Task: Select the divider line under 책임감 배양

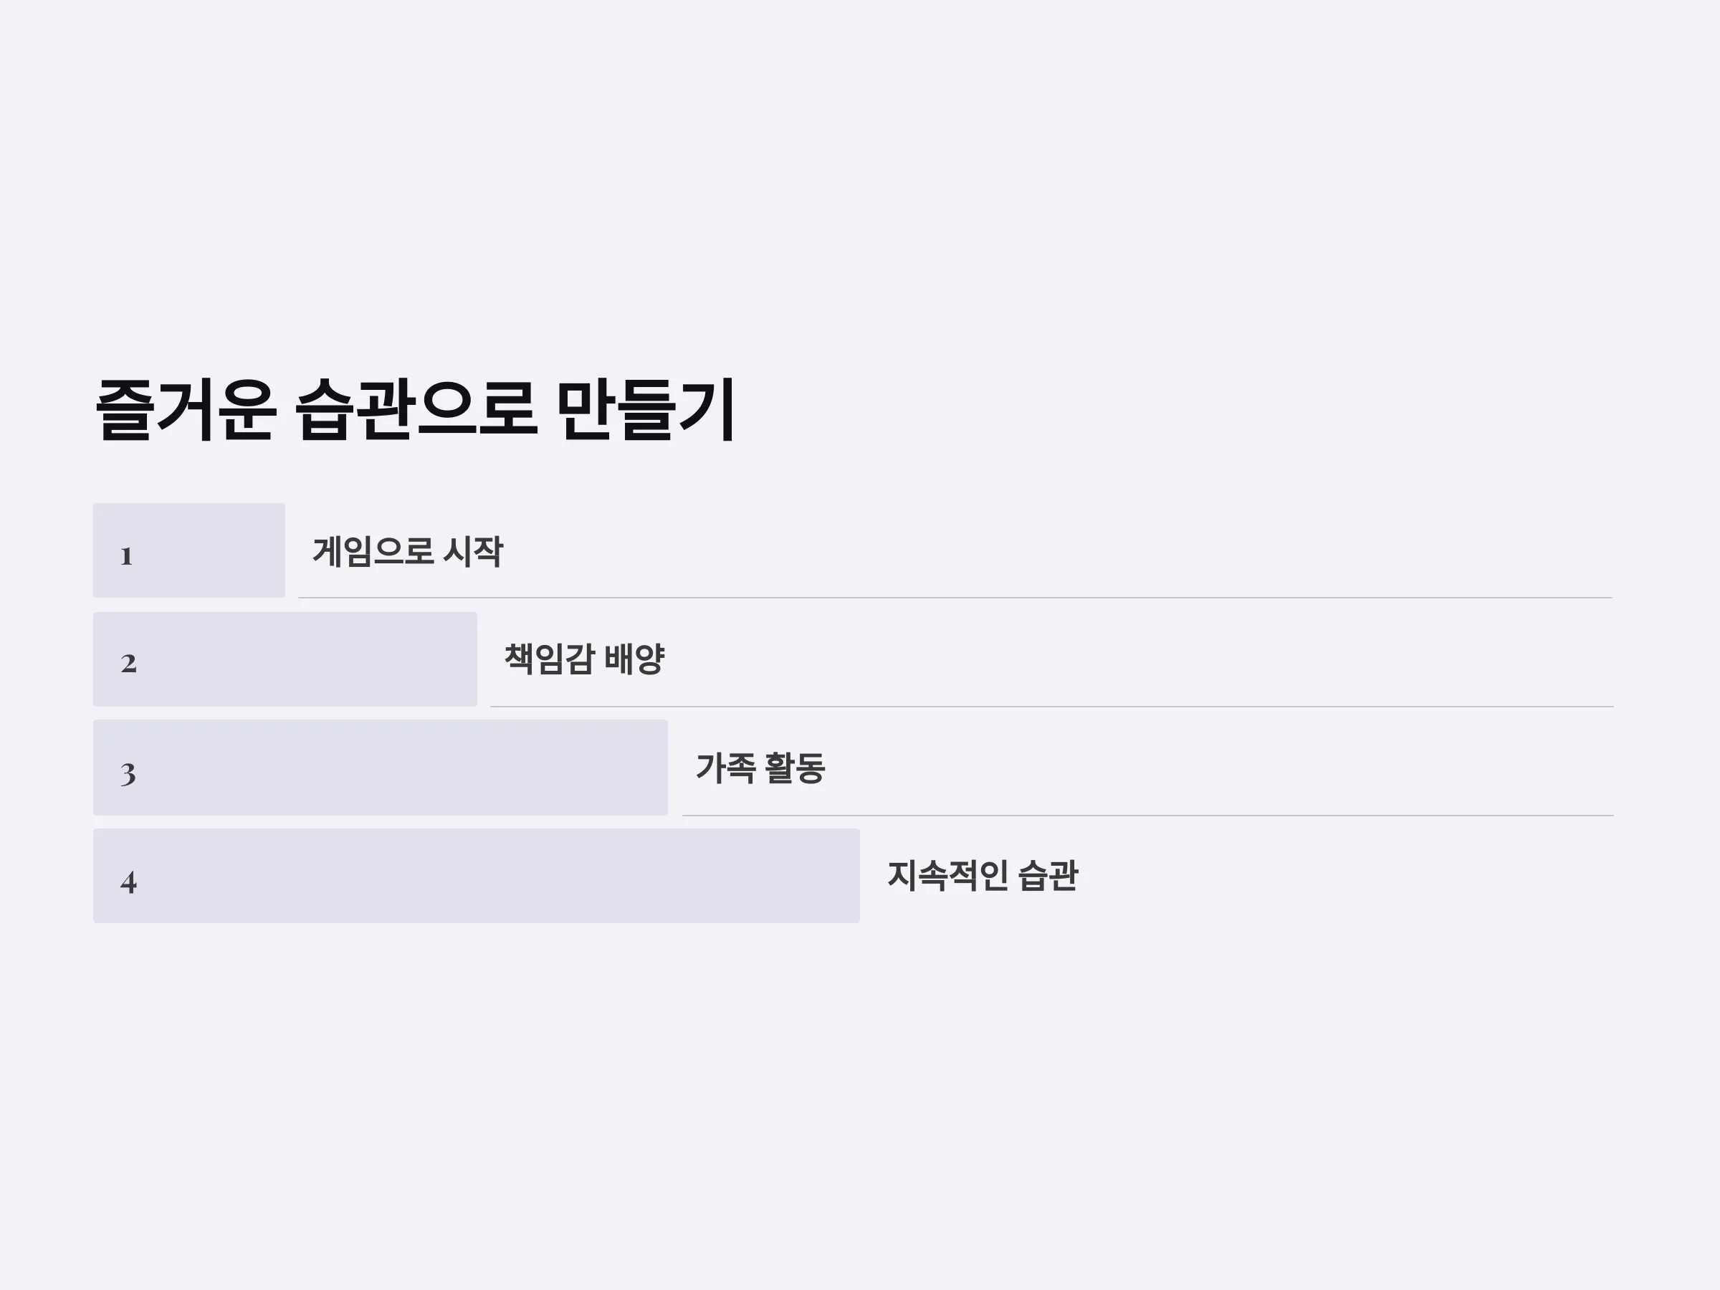Action: pos(1052,706)
